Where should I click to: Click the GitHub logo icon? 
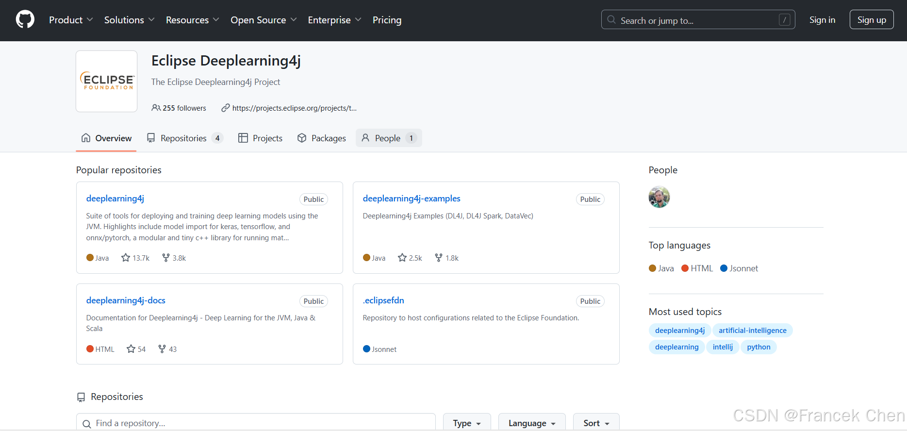[25, 20]
